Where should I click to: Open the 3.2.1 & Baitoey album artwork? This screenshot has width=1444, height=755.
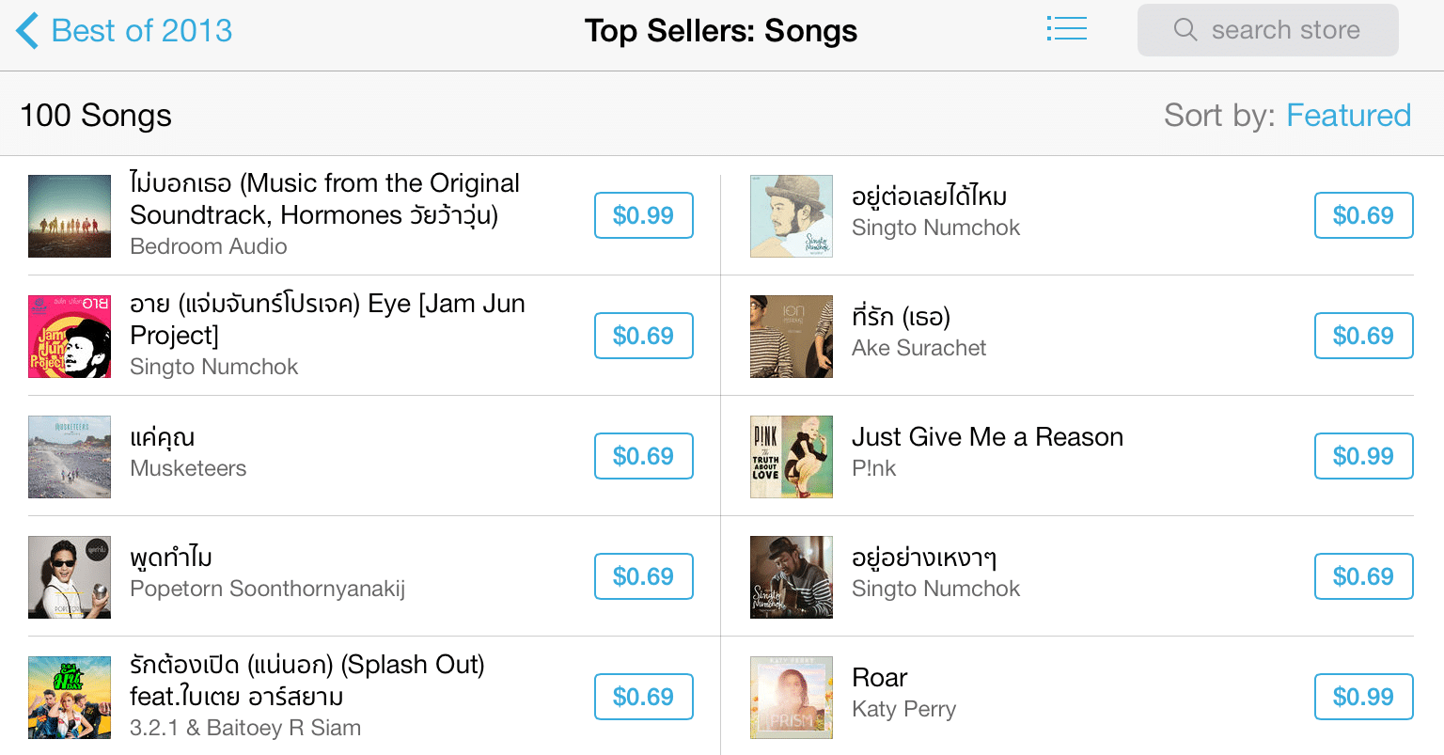tap(70, 698)
